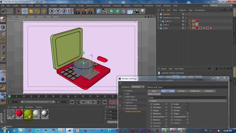Activate the Move tool
This screenshot has width=236, height=133.
25,11
